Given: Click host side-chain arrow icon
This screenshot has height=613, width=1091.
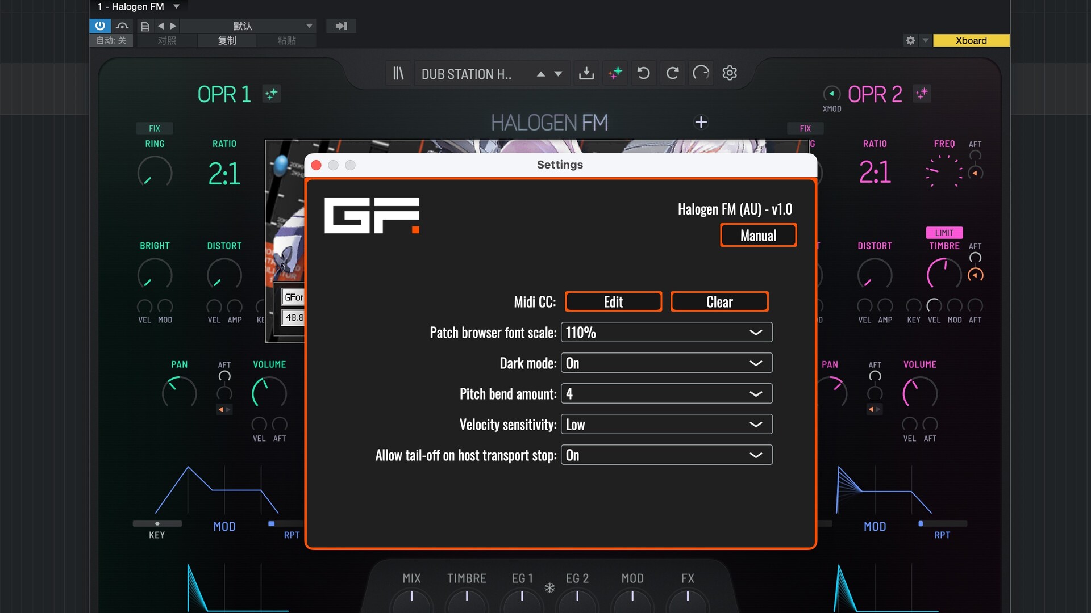Looking at the screenshot, I should (341, 26).
